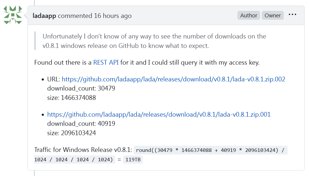The image size is (309, 176).
Task: Click the "URL:" label in first bullet
Action: point(54,79)
